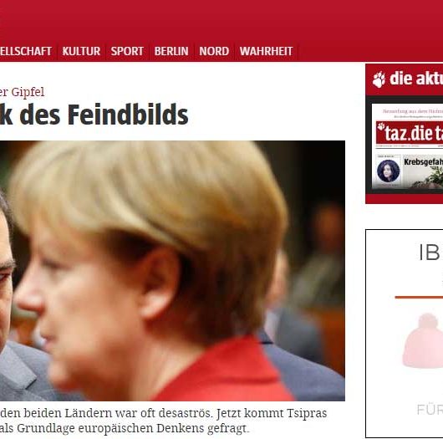Click small paw in the taz.die logo

(x=381, y=126)
